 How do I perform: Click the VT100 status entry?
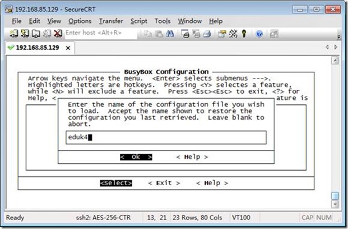[x=241, y=217]
